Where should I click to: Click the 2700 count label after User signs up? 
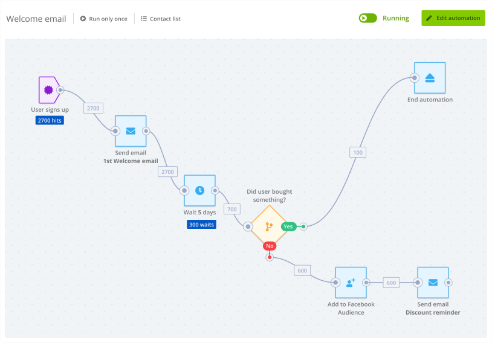click(93, 108)
